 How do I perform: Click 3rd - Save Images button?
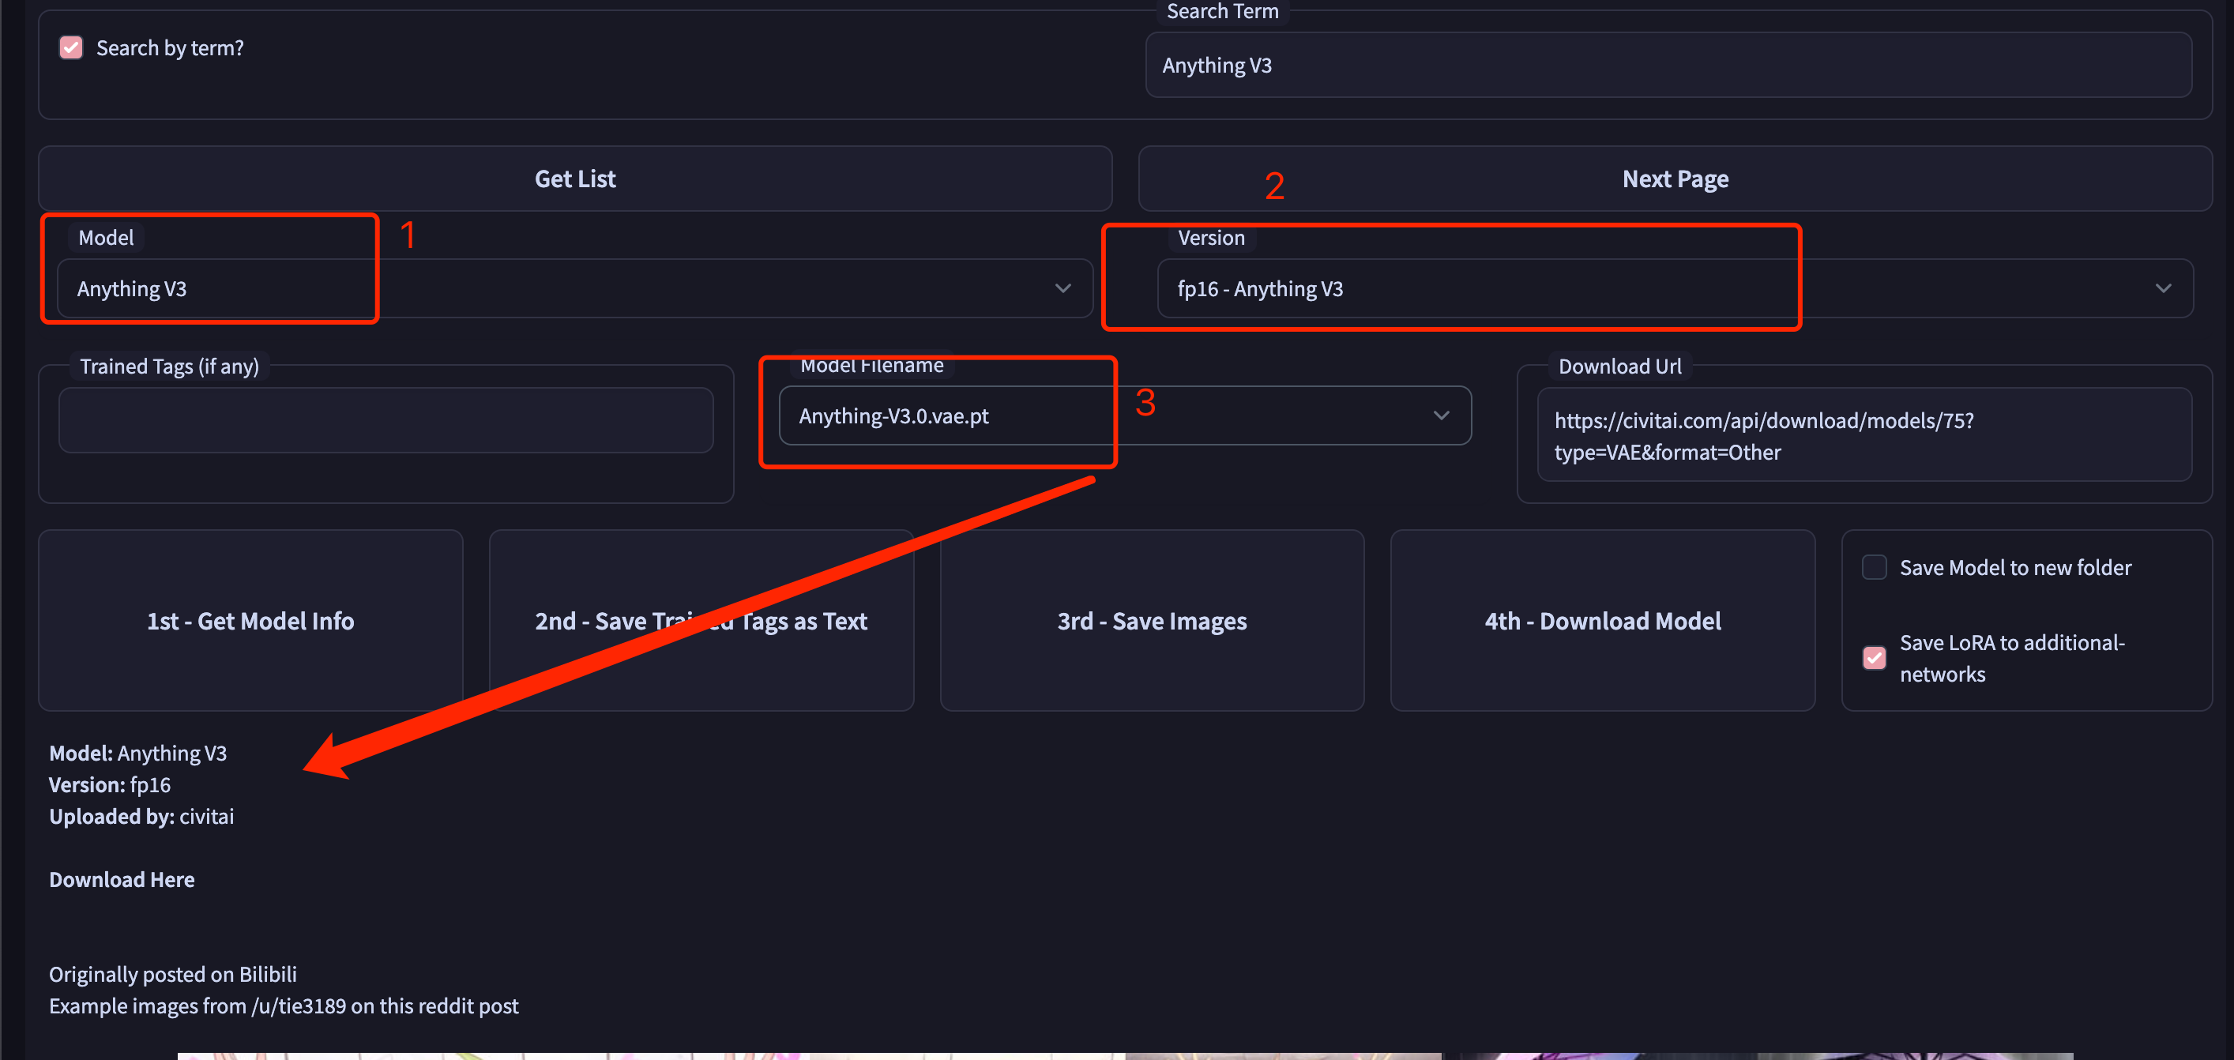click(1152, 621)
